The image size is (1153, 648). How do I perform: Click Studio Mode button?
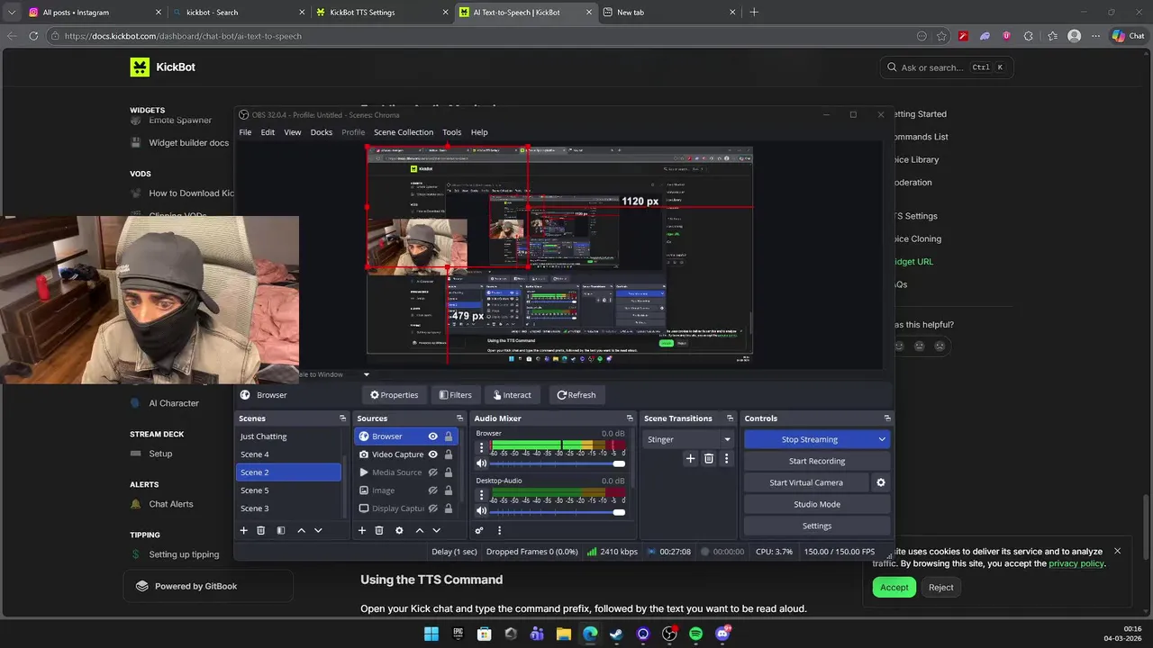coord(817,504)
